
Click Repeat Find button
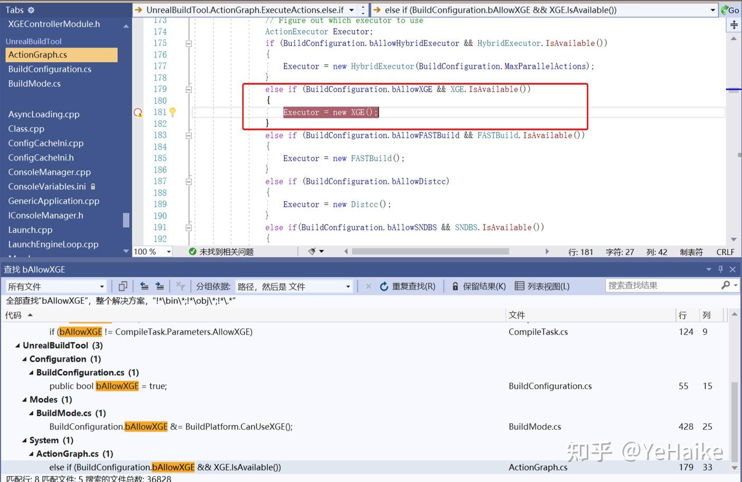click(x=408, y=286)
